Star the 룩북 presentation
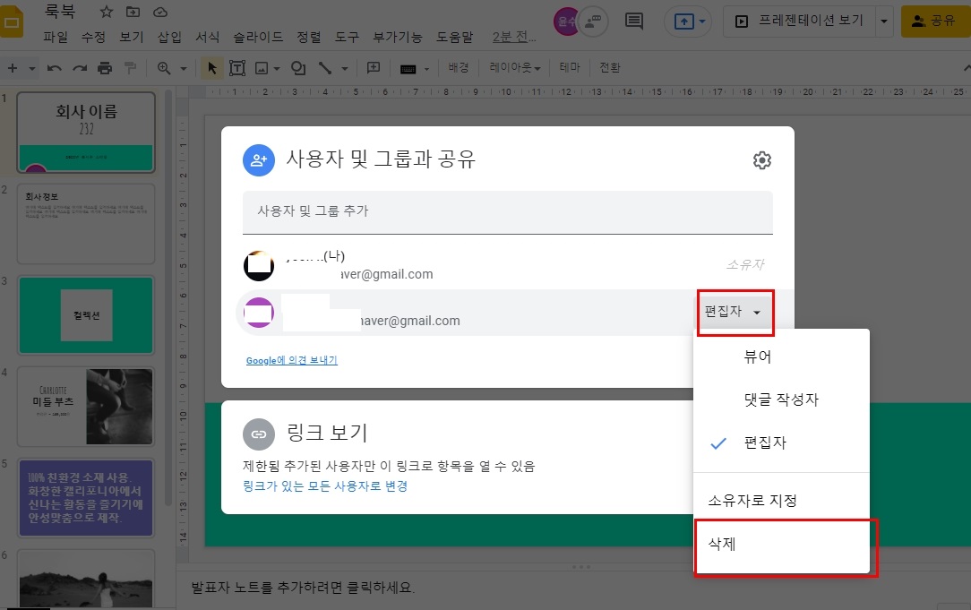 pos(107,11)
